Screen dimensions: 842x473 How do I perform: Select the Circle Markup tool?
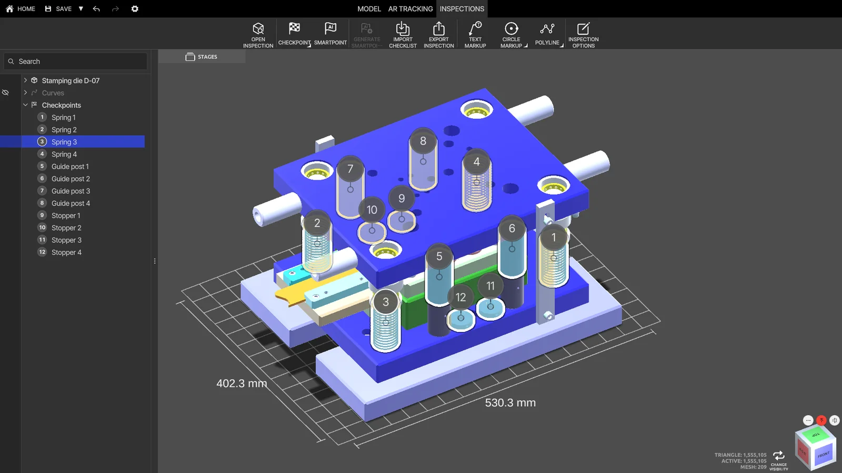click(x=511, y=35)
